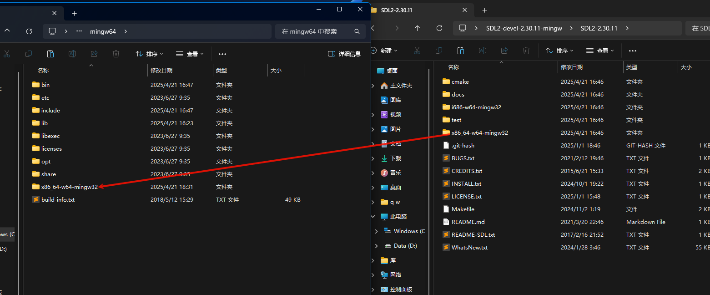The image size is (710, 295).
Task: Add a new tab in SDL2-2.30.11 window
Action: tap(484, 10)
